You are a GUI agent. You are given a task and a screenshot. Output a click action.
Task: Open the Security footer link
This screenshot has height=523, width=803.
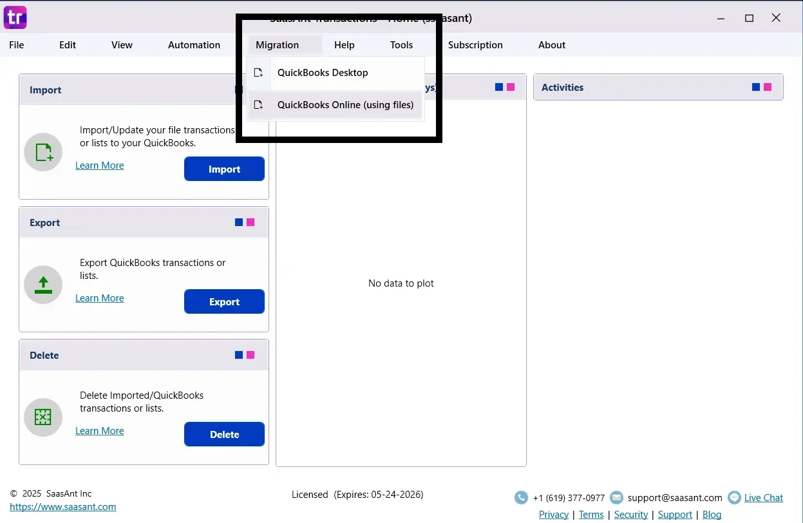point(631,515)
